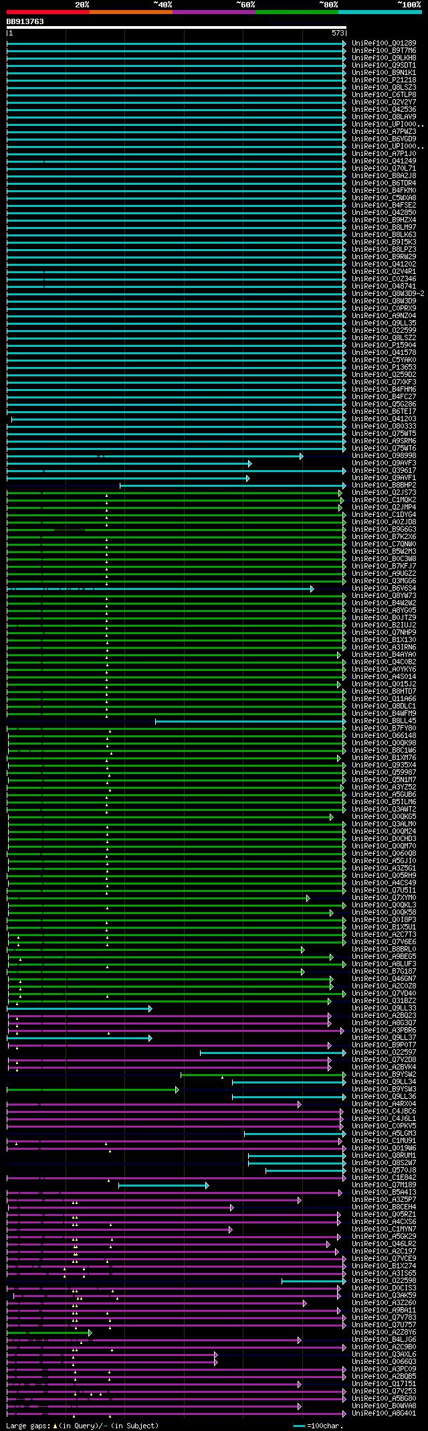Open the UniRef100_A3Z5P7 entry
428x1431 pixels.
click(x=384, y=1199)
